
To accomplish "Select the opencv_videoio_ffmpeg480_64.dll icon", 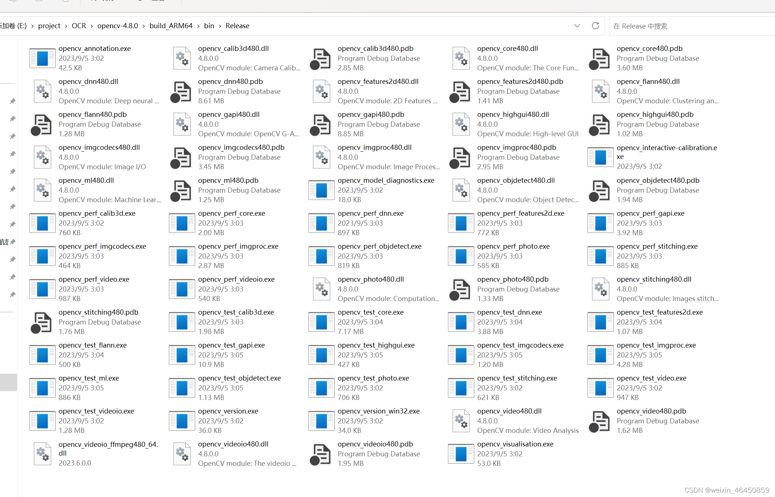I will (x=42, y=453).
